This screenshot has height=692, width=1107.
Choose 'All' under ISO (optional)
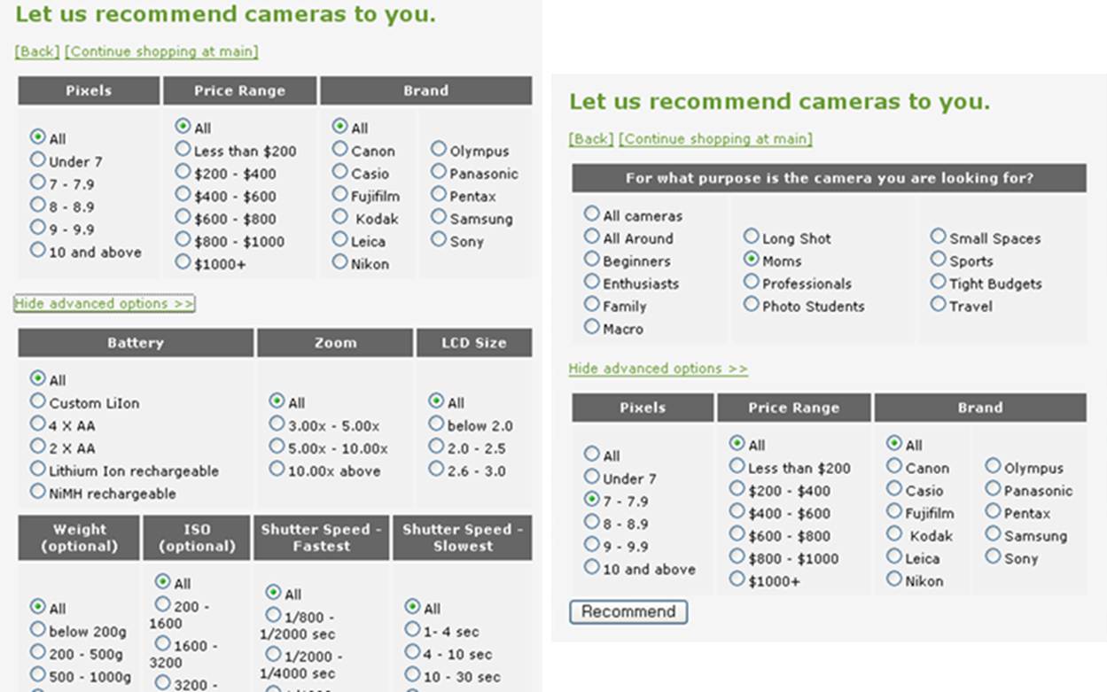pos(162,581)
